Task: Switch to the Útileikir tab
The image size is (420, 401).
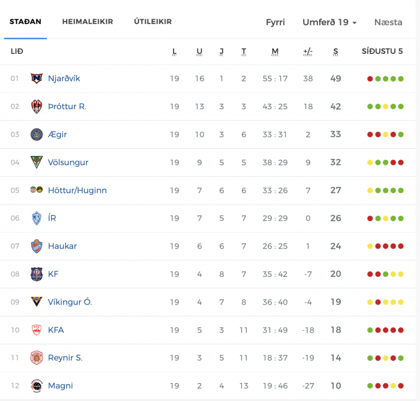Action: point(152,22)
